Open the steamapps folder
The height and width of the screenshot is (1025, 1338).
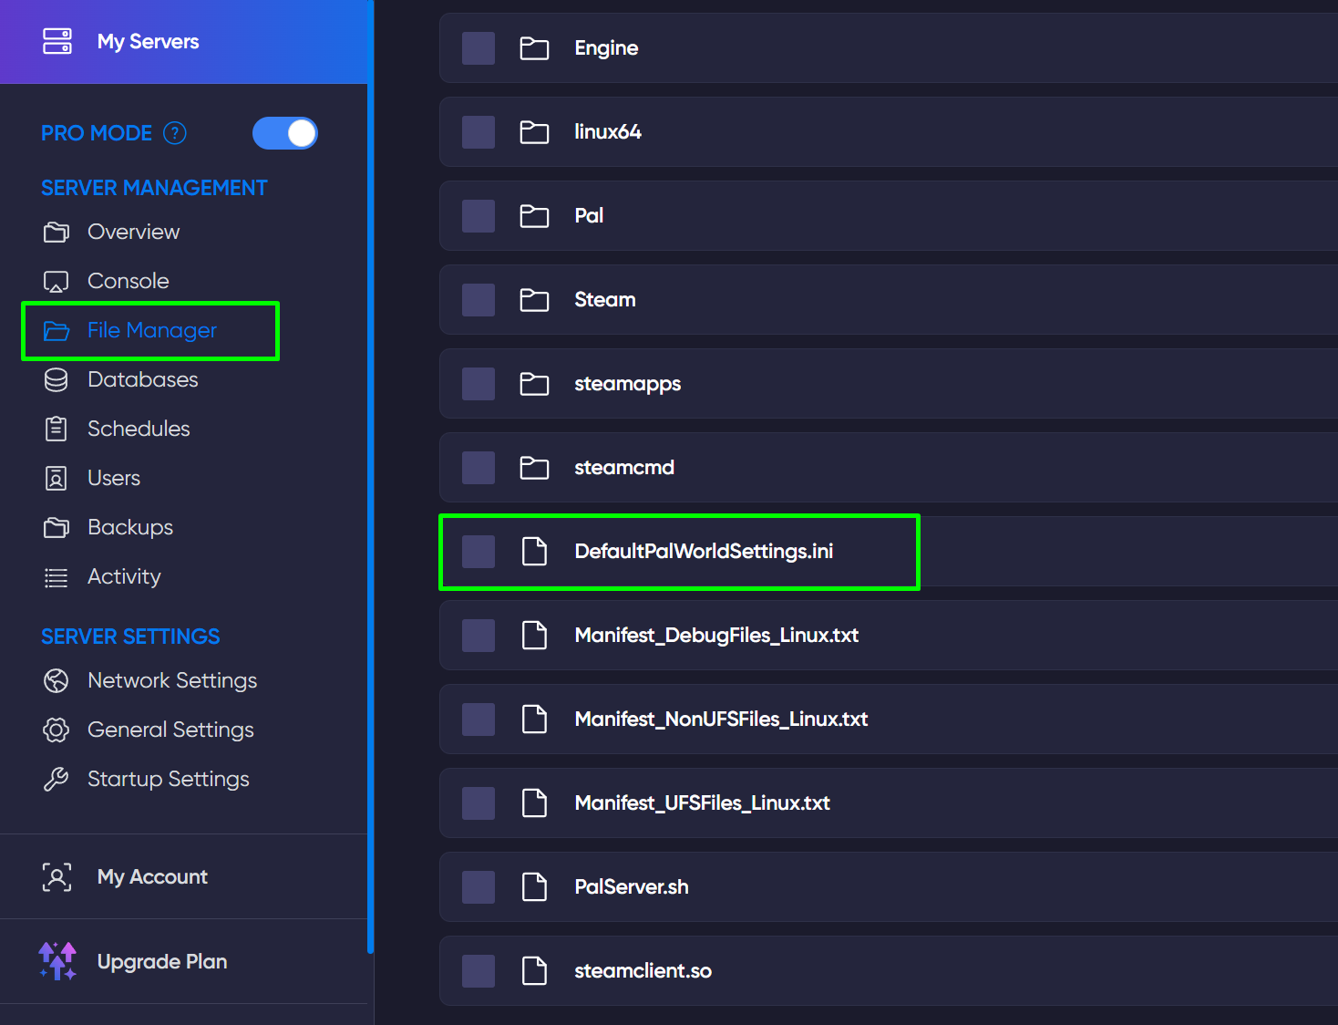coord(627,383)
